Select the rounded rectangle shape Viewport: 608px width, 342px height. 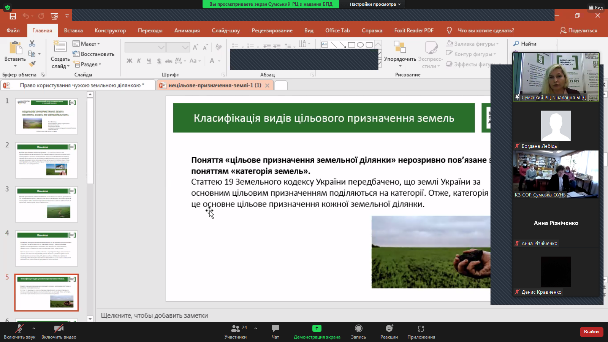[x=369, y=44]
